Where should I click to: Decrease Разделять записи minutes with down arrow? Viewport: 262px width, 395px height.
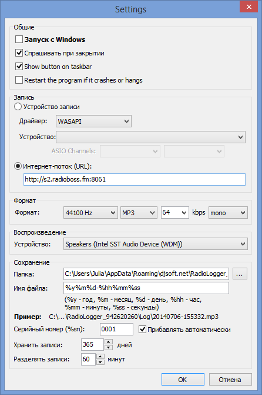click(100, 362)
